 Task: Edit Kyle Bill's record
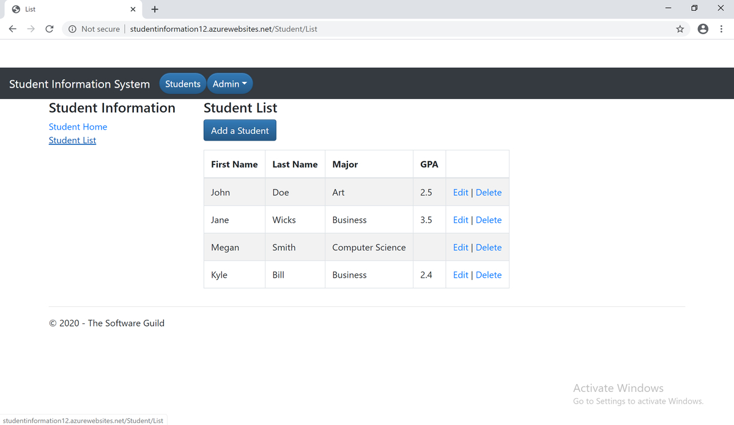(x=461, y=275)
